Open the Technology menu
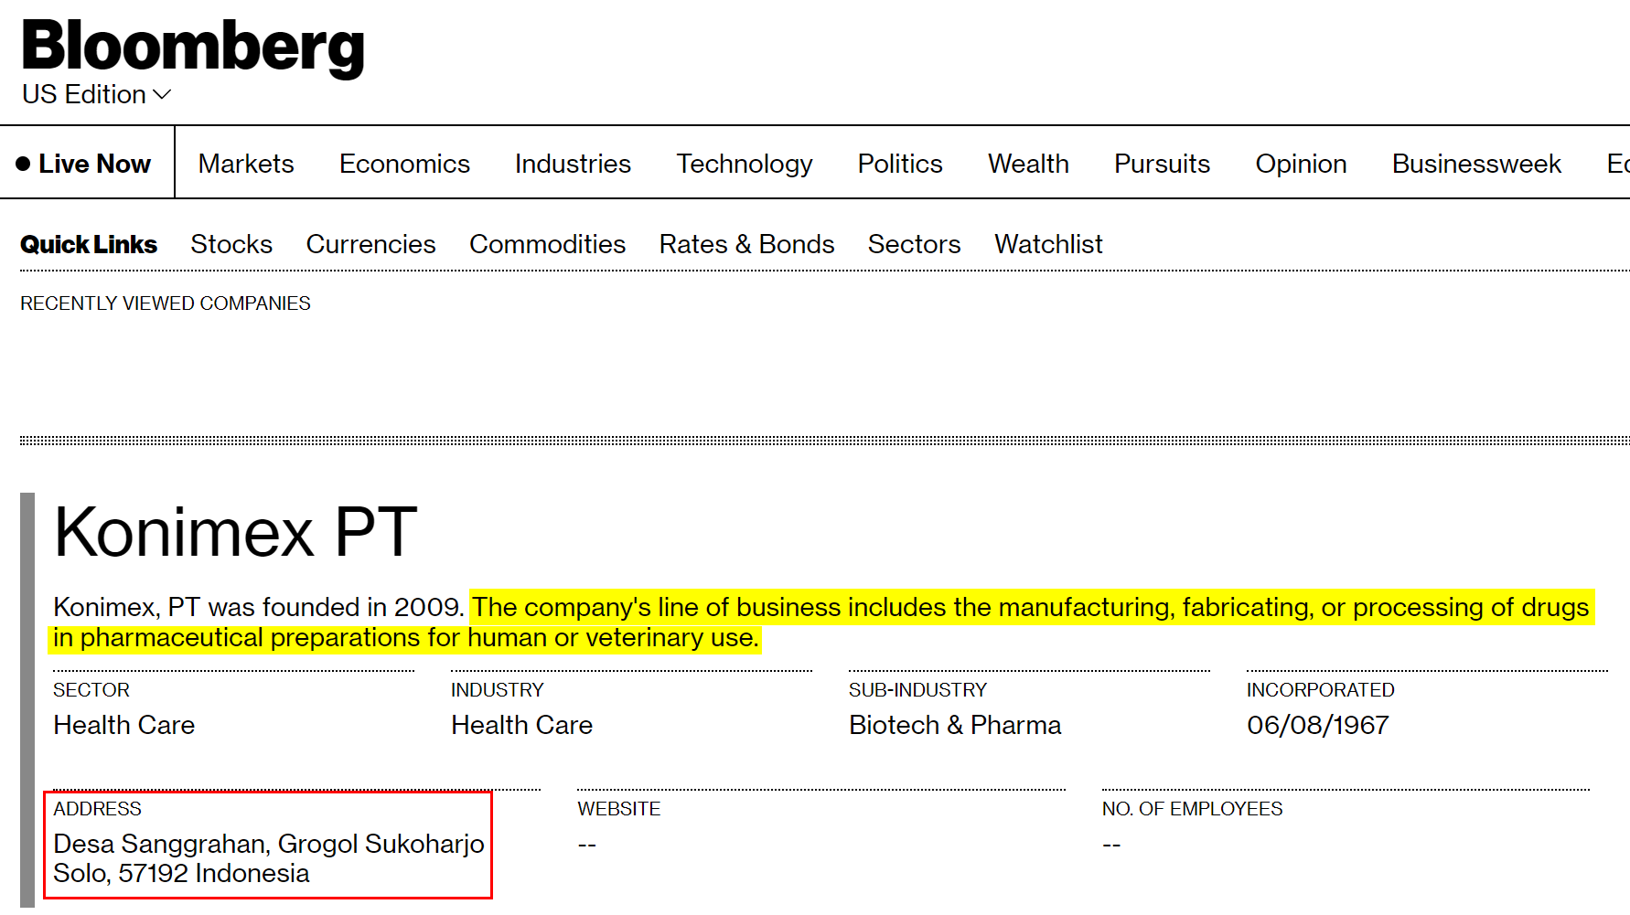Image resolution: width=1630 pixels, height=915 pixels. pyautogui.click(x=745, y=164)
